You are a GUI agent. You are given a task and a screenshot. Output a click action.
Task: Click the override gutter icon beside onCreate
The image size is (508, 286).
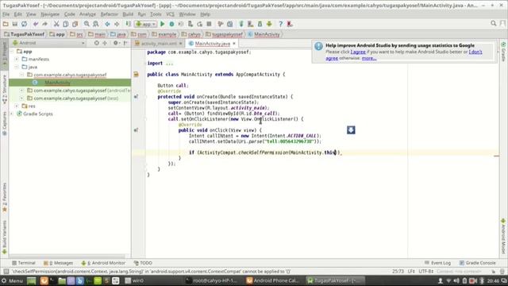[x=136, y=97]
